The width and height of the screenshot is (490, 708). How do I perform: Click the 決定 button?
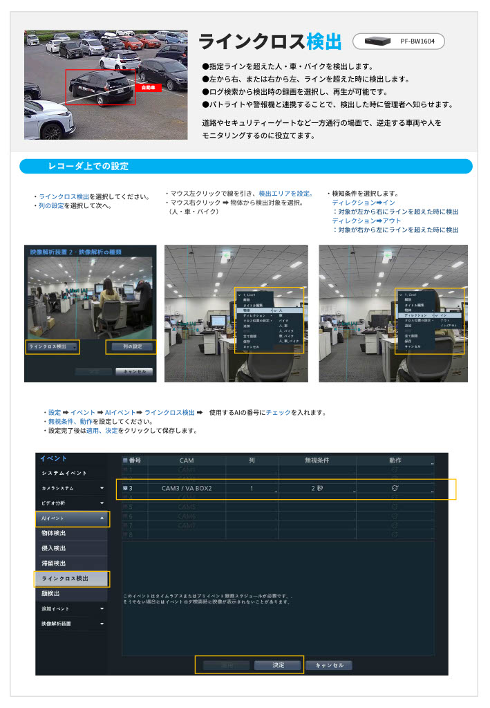coord(278,665)
